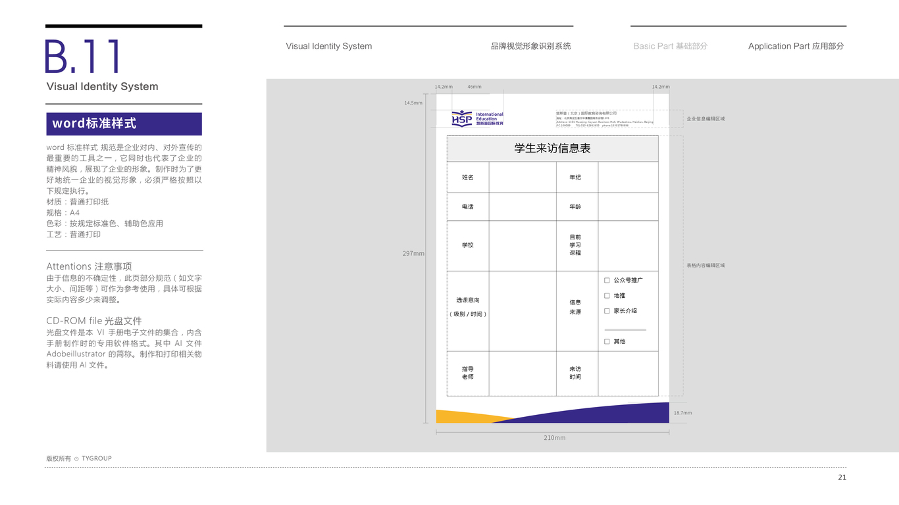Screen dimensions: 899x505
Task: Click the 表格内容编辑区域 annotation
Action: coord(706,266)
